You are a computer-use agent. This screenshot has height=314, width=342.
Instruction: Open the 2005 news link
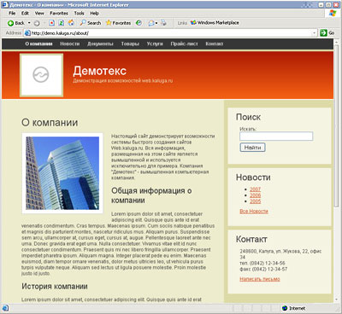pyautogui.click(x=255, y=201)
